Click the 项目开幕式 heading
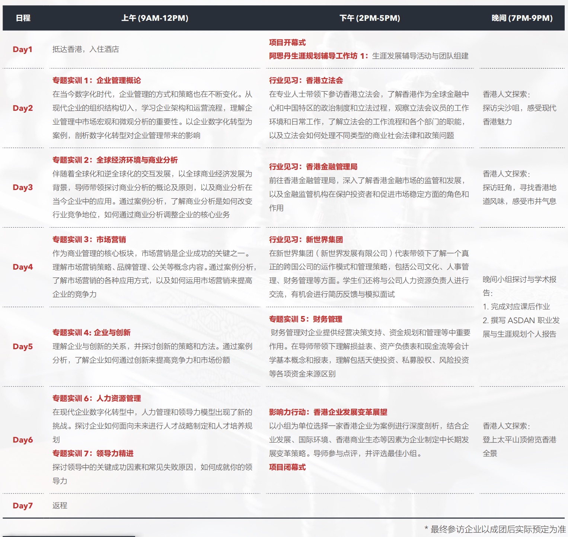568x537 pixels. [x=287, y=42]
